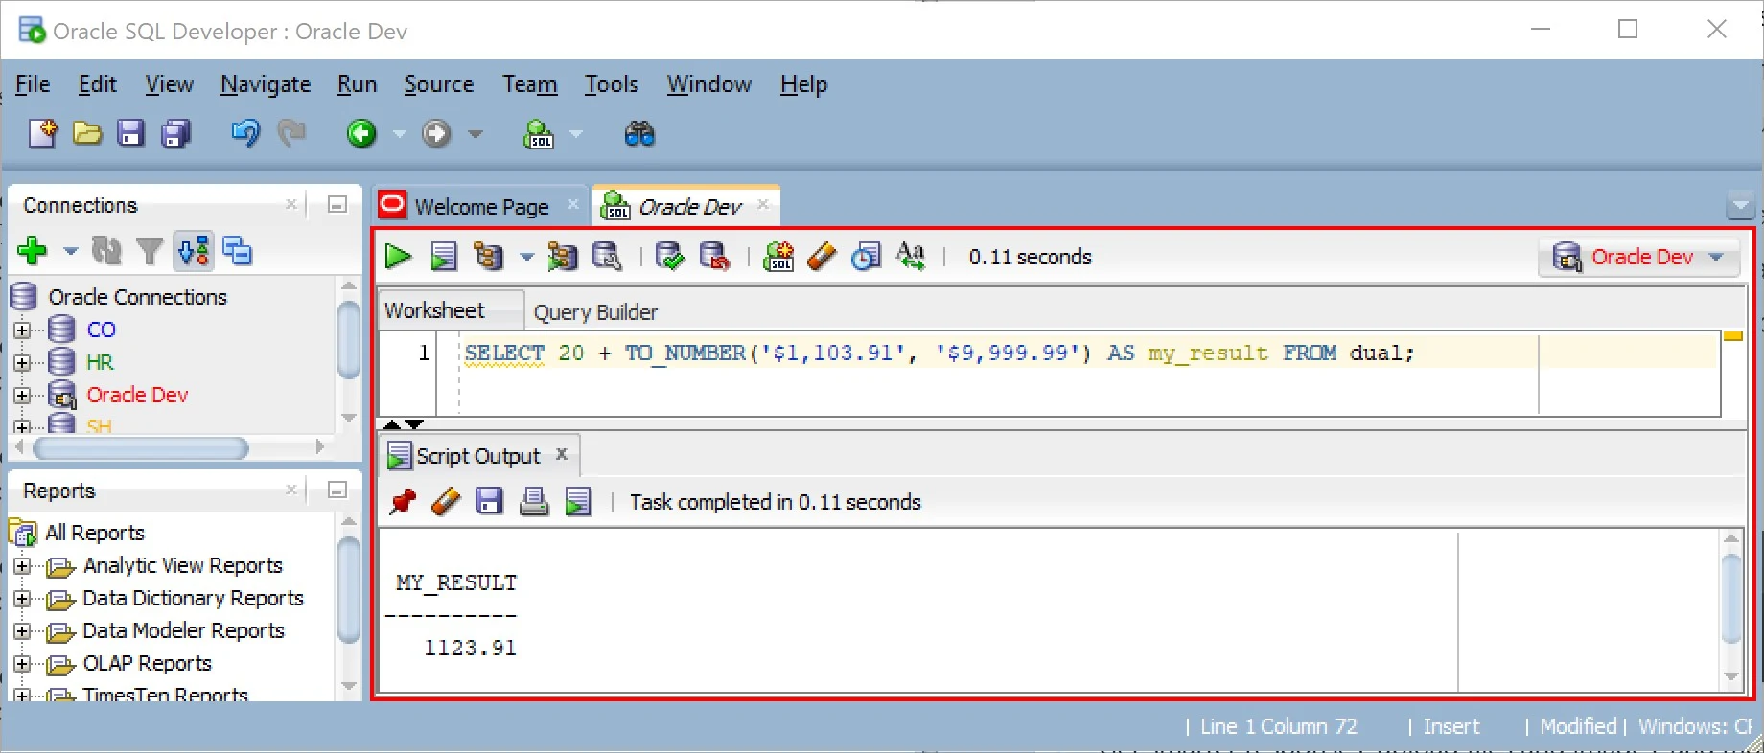Image resolution: width=1764 pixels, height=753 pixels.
Task: Click the Connections horizontal scrollbar
Action: (142, 447)
